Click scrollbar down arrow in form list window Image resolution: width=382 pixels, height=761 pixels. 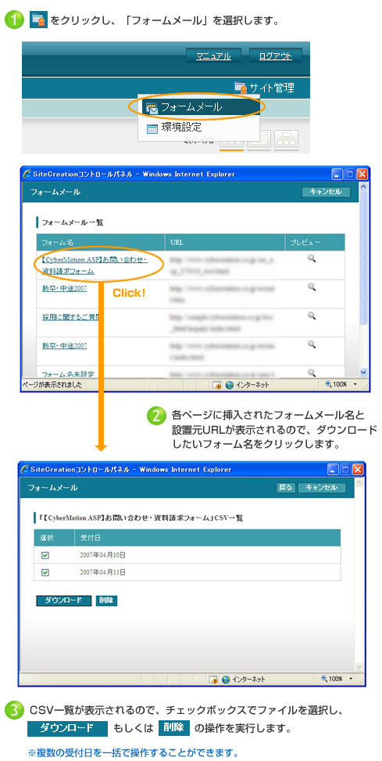pyautogui.click(x=365, y=372)
